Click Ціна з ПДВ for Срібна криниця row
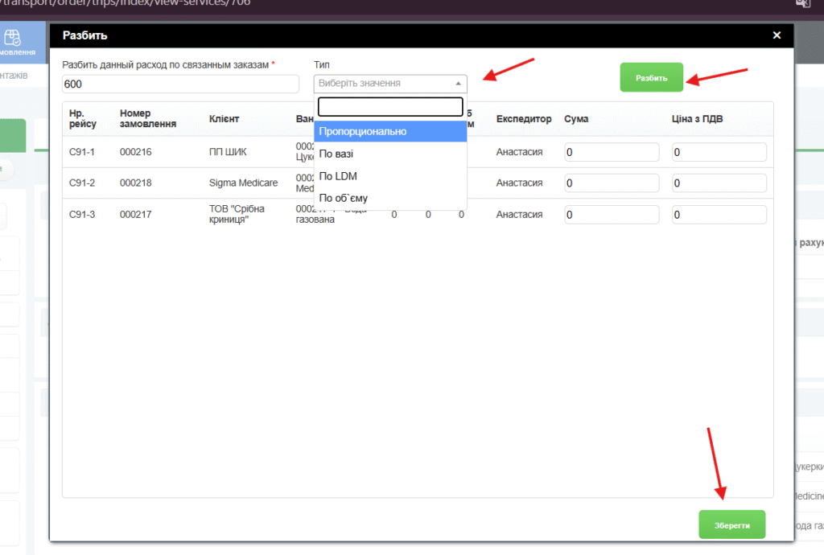The width and height of the screenshot is (824, 555). 719,215
